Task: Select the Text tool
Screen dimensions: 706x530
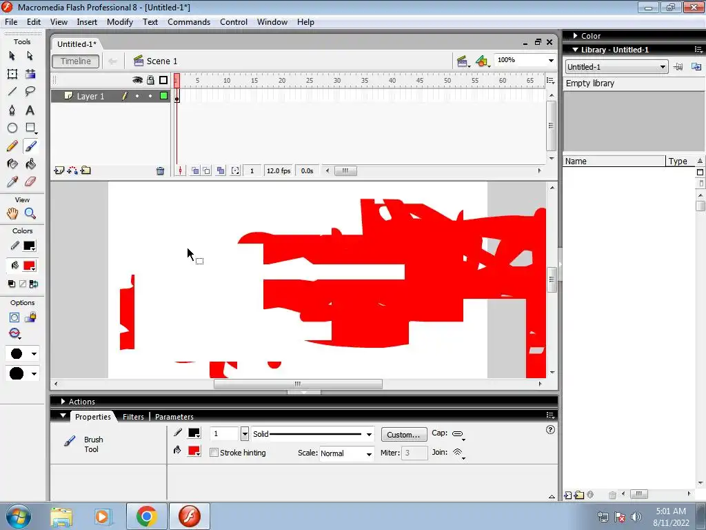Action: tap(30, 110)
